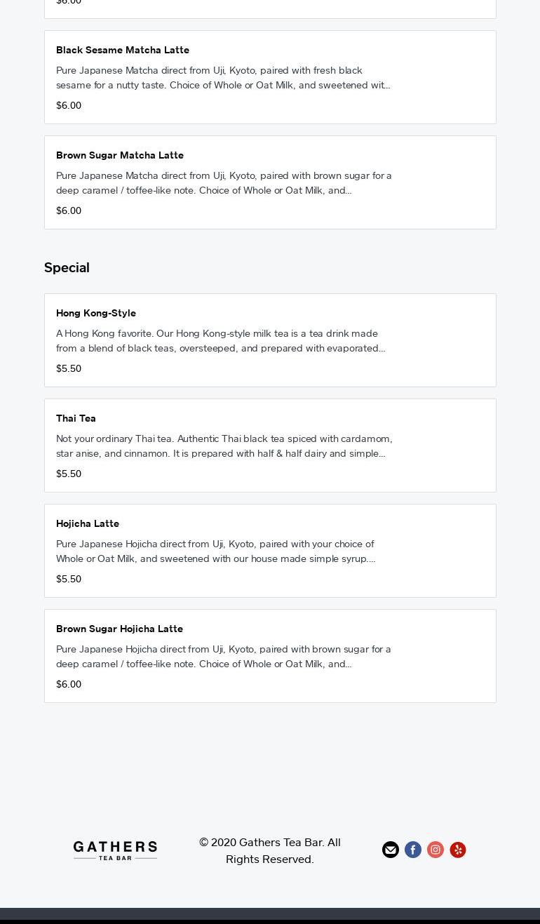Open the Instagram social icon

click(436, 850)
